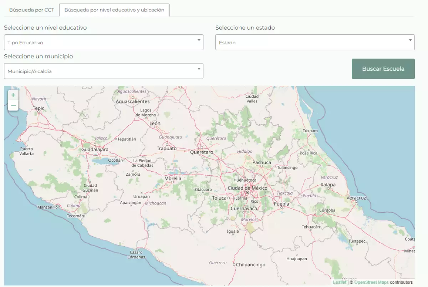Click Pachuca on the map
This screenshot has height=287, width=428.
[262, 162]
